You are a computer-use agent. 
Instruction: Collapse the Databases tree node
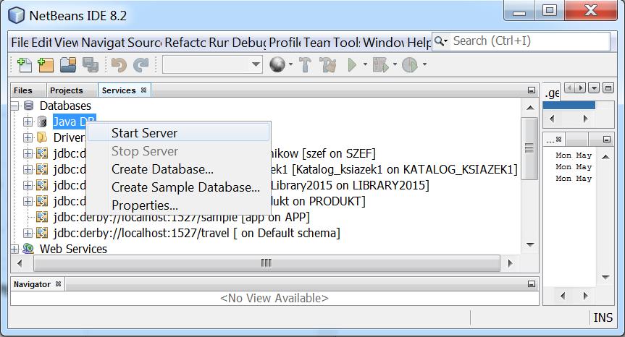click(x=14, y=106)
